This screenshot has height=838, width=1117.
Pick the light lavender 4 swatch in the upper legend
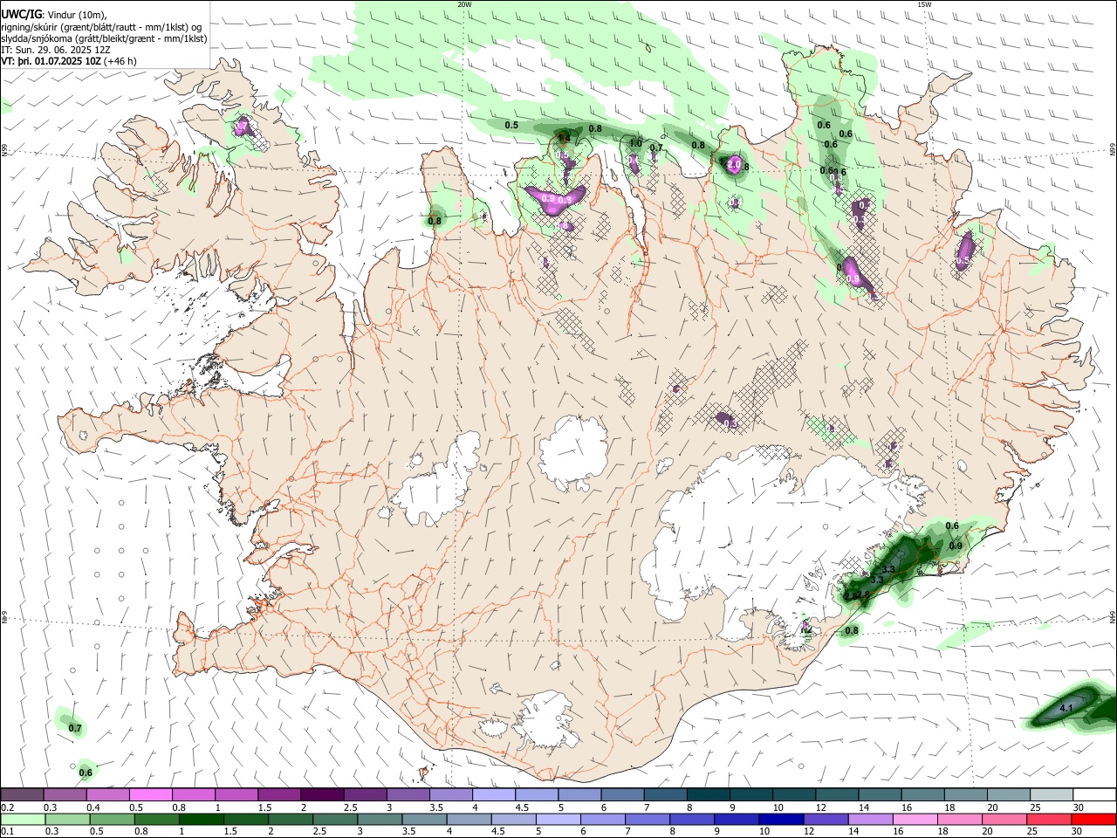[x=494, y=795]
